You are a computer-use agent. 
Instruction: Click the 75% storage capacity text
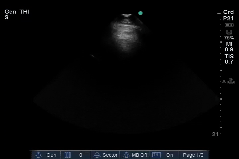pyautogui.click(x=229, y=38)
